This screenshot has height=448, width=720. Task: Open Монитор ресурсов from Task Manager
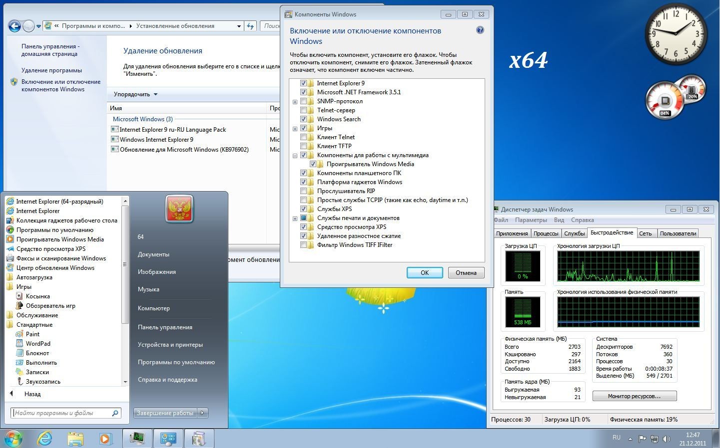pyautogui.click(x=635, y=396)
